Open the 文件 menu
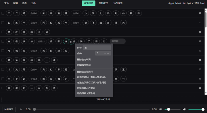This screenshot has width=207, height=113. (6, 3)
